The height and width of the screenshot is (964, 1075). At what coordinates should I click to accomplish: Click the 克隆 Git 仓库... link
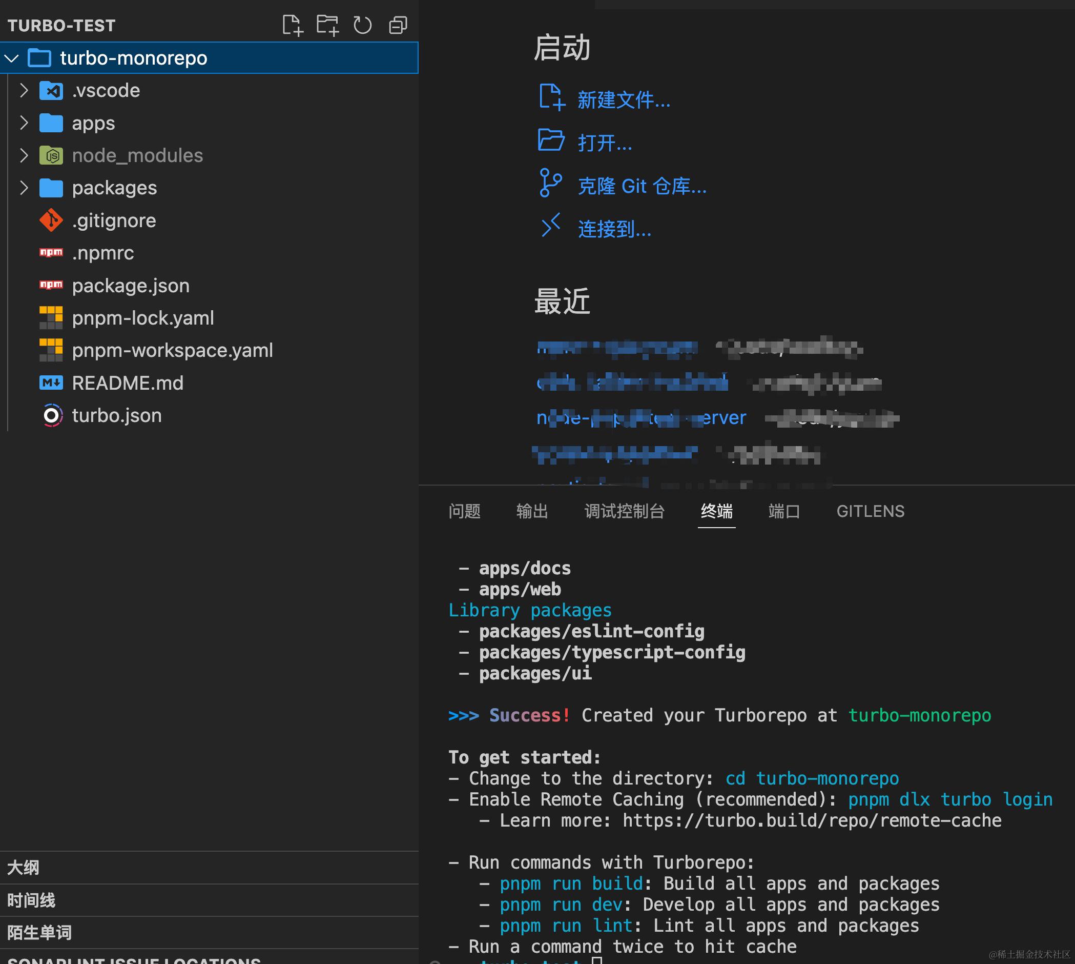click(x=642, y=186)
